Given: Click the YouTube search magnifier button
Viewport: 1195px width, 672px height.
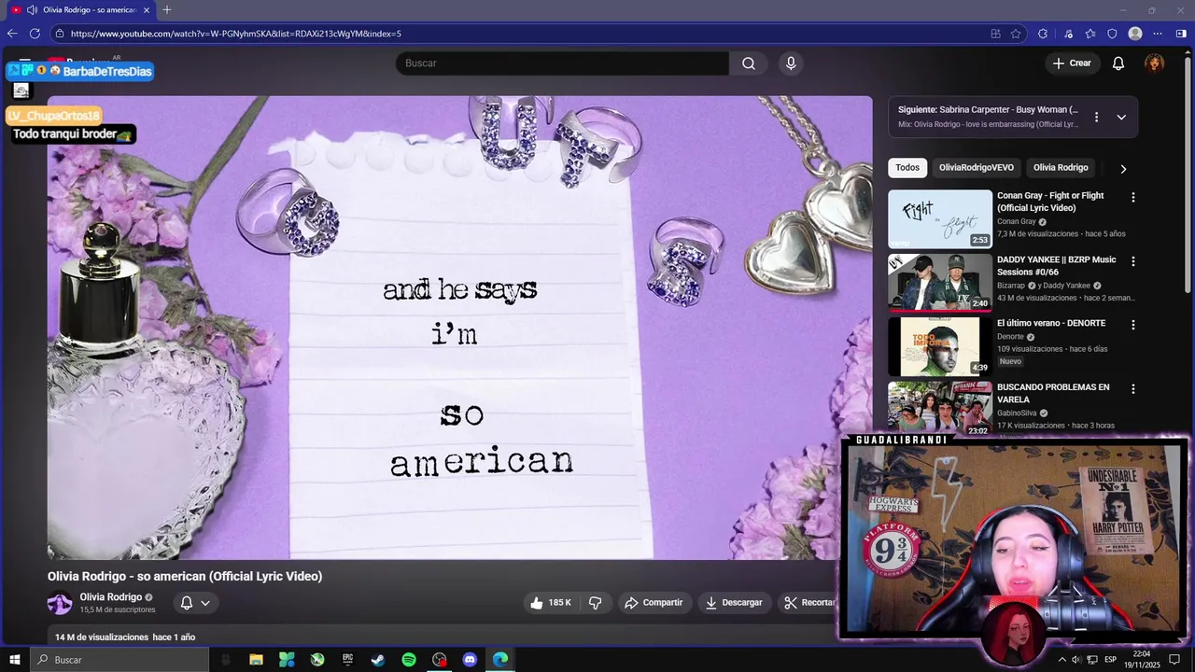Looking at the screenshot, I should (x=749, y=63).
